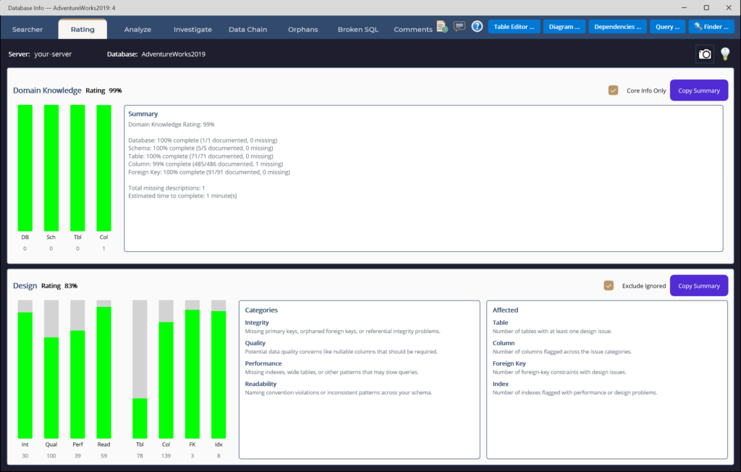The height and width of the screenshot is (472, 741).
Task: Open the speech bubble comments icon
Action: pyautogui.click(x=460, y=27)
